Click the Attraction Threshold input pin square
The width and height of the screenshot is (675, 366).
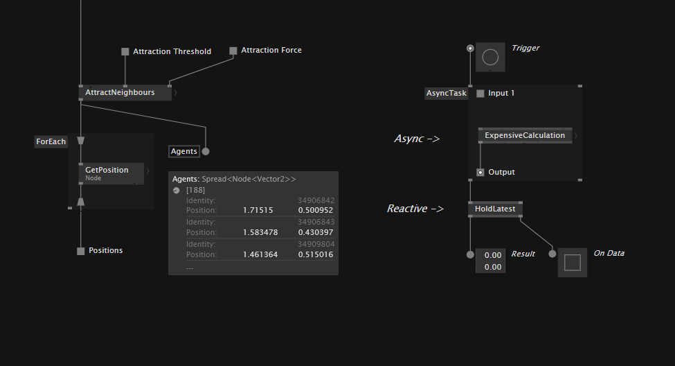point(125,51)
